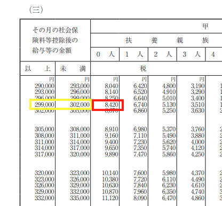Select the 2 人 column header

pos(162,54)
